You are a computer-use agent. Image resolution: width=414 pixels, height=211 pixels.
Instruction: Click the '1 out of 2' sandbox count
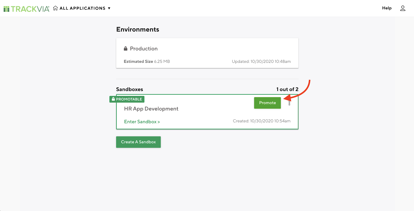tap(287, 89)
